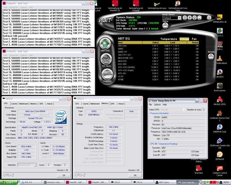Click the Simple mode round button

pos(211,56)
